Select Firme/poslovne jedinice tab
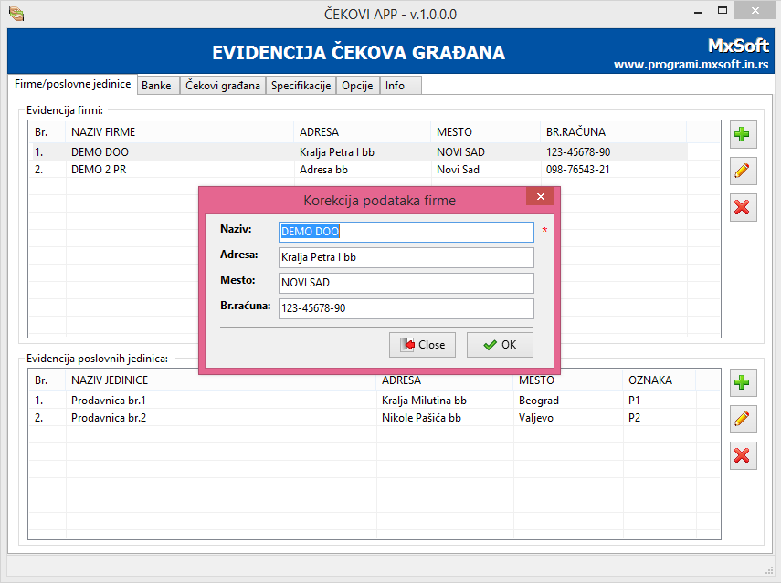This screenshot has height=583, width=781. coord(73,84)
